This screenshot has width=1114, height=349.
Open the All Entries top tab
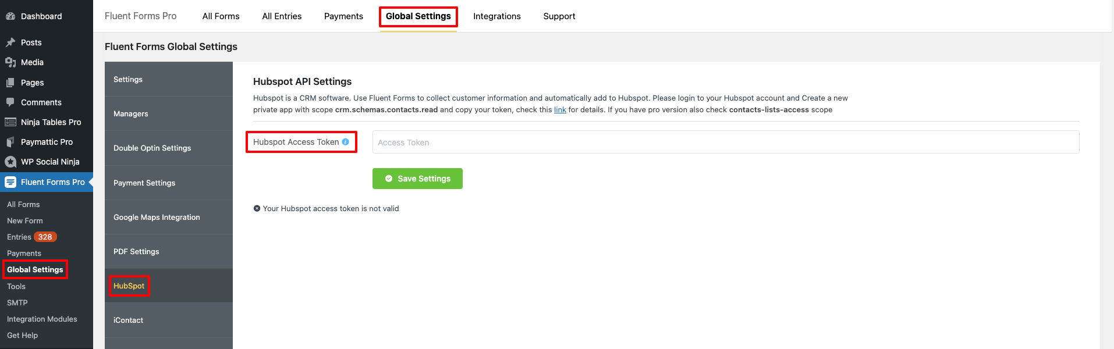tap(282, 16)
